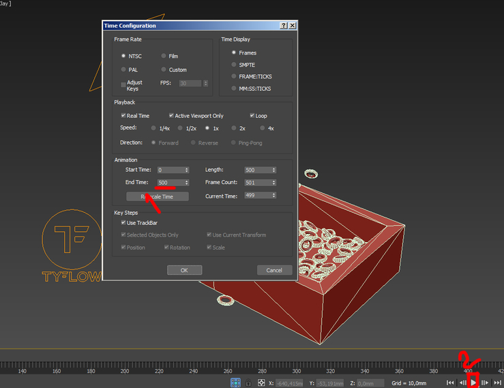Click the FPS value field
Viewport: 504px width, 388px height.
point(190,83)
